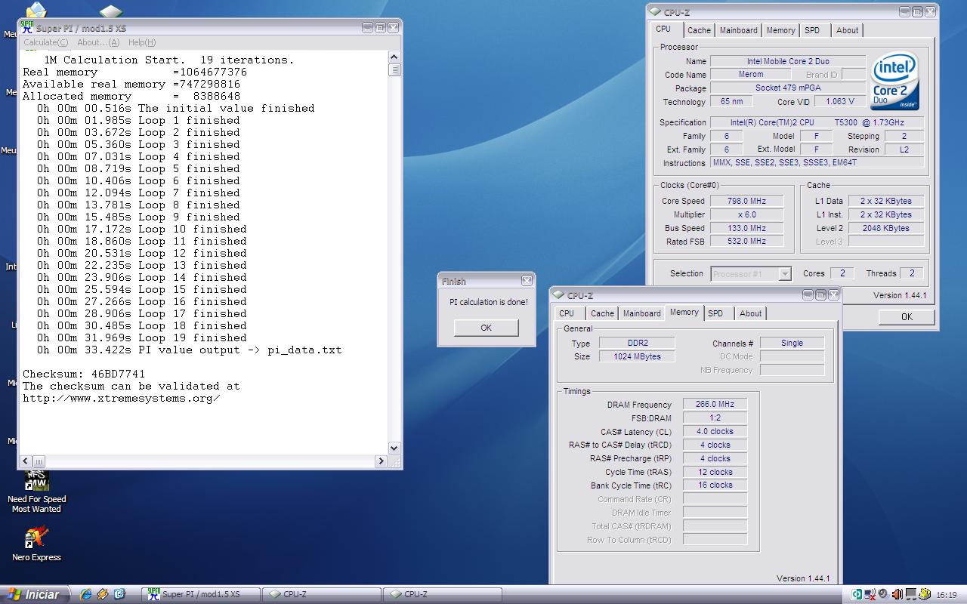The width and height of the screenshot is (967, 604).
Task: Expand the Processor #1 selection dropdown
Action: (x=785, y=274)
